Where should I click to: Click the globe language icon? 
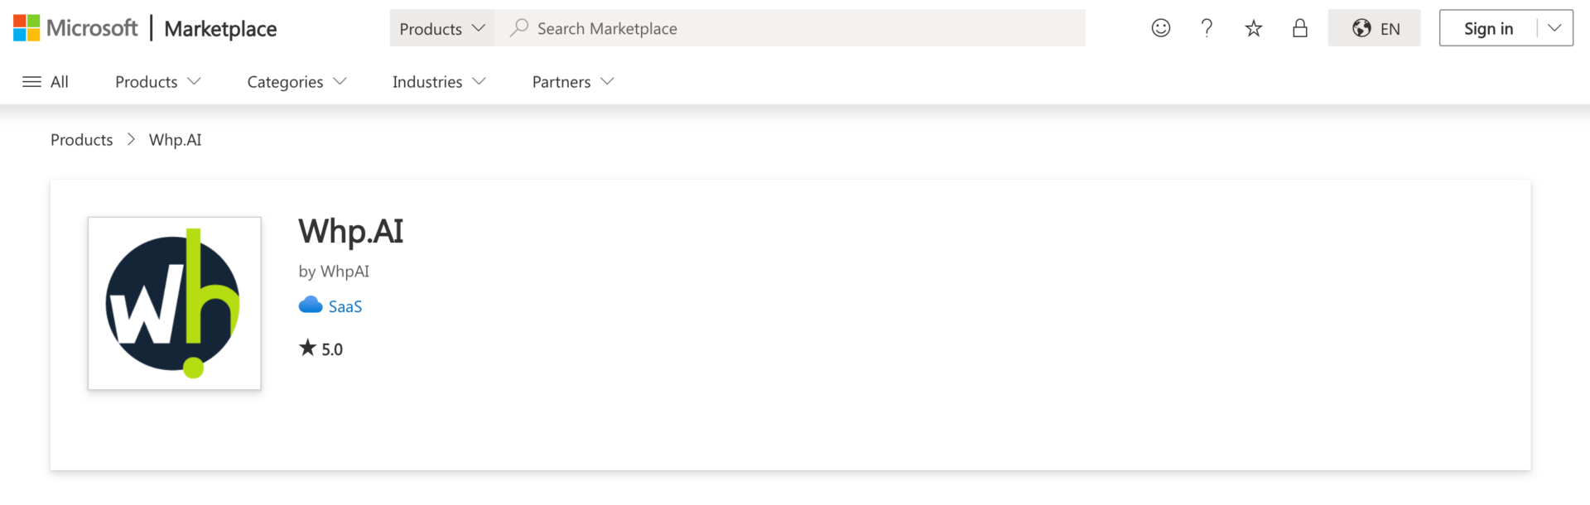(x=1361, y=27)
